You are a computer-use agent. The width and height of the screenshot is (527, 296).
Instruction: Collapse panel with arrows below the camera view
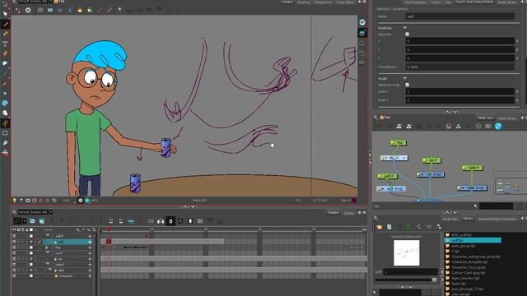click(x=189, y=206)
